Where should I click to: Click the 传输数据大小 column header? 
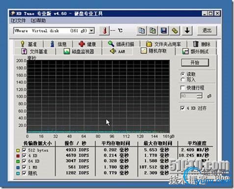pos(38,143)
